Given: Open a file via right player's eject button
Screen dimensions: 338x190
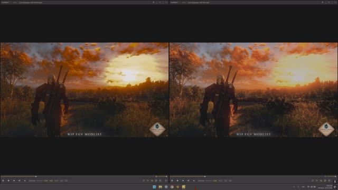Looking at the screenshot, I should point(194,180).
